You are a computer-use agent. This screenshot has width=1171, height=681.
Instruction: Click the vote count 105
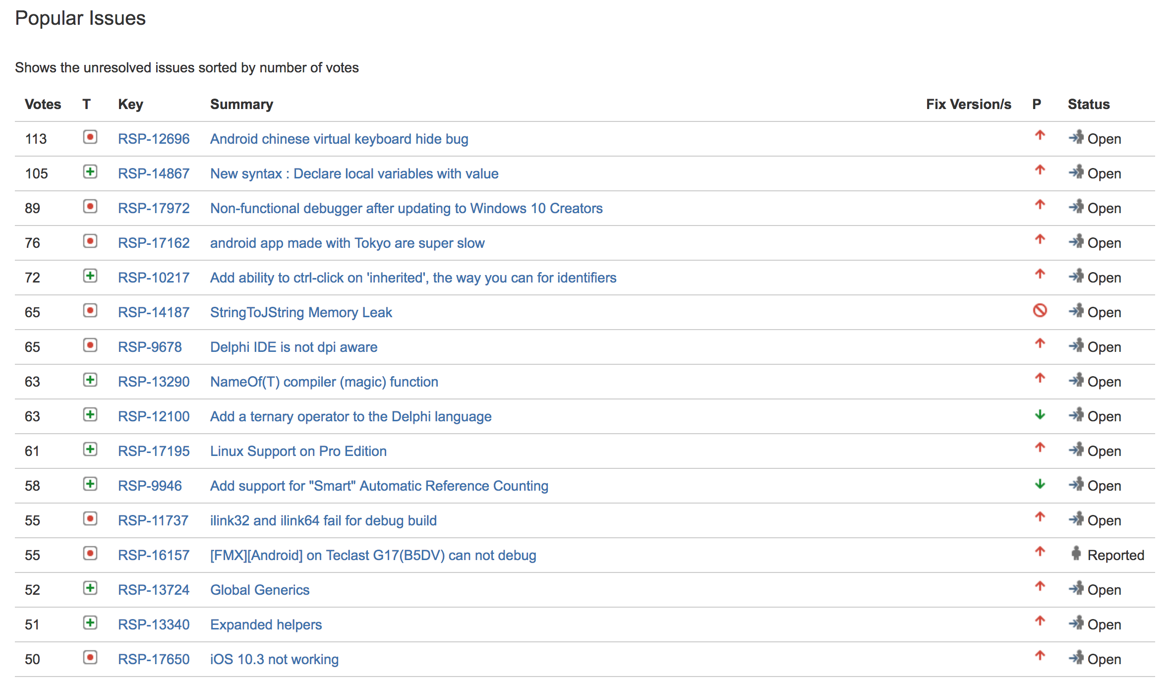(x=36, y=173)
